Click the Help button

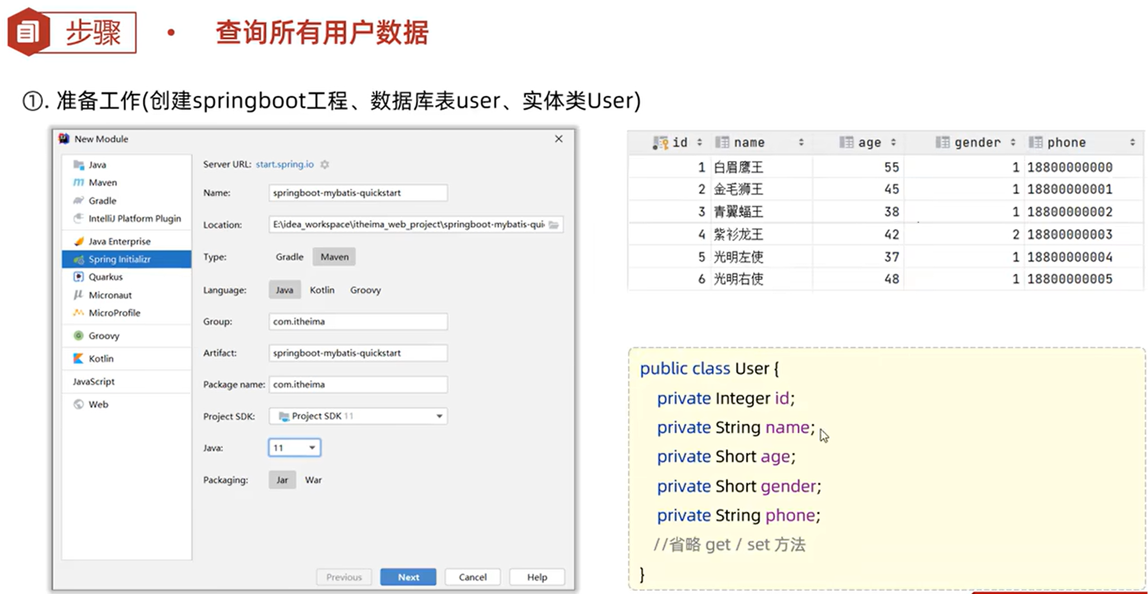[x=536, y=576]
